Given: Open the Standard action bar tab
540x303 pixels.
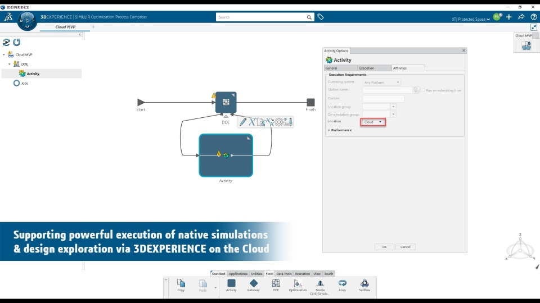Looking at the screenshot, I should point(218,274).
